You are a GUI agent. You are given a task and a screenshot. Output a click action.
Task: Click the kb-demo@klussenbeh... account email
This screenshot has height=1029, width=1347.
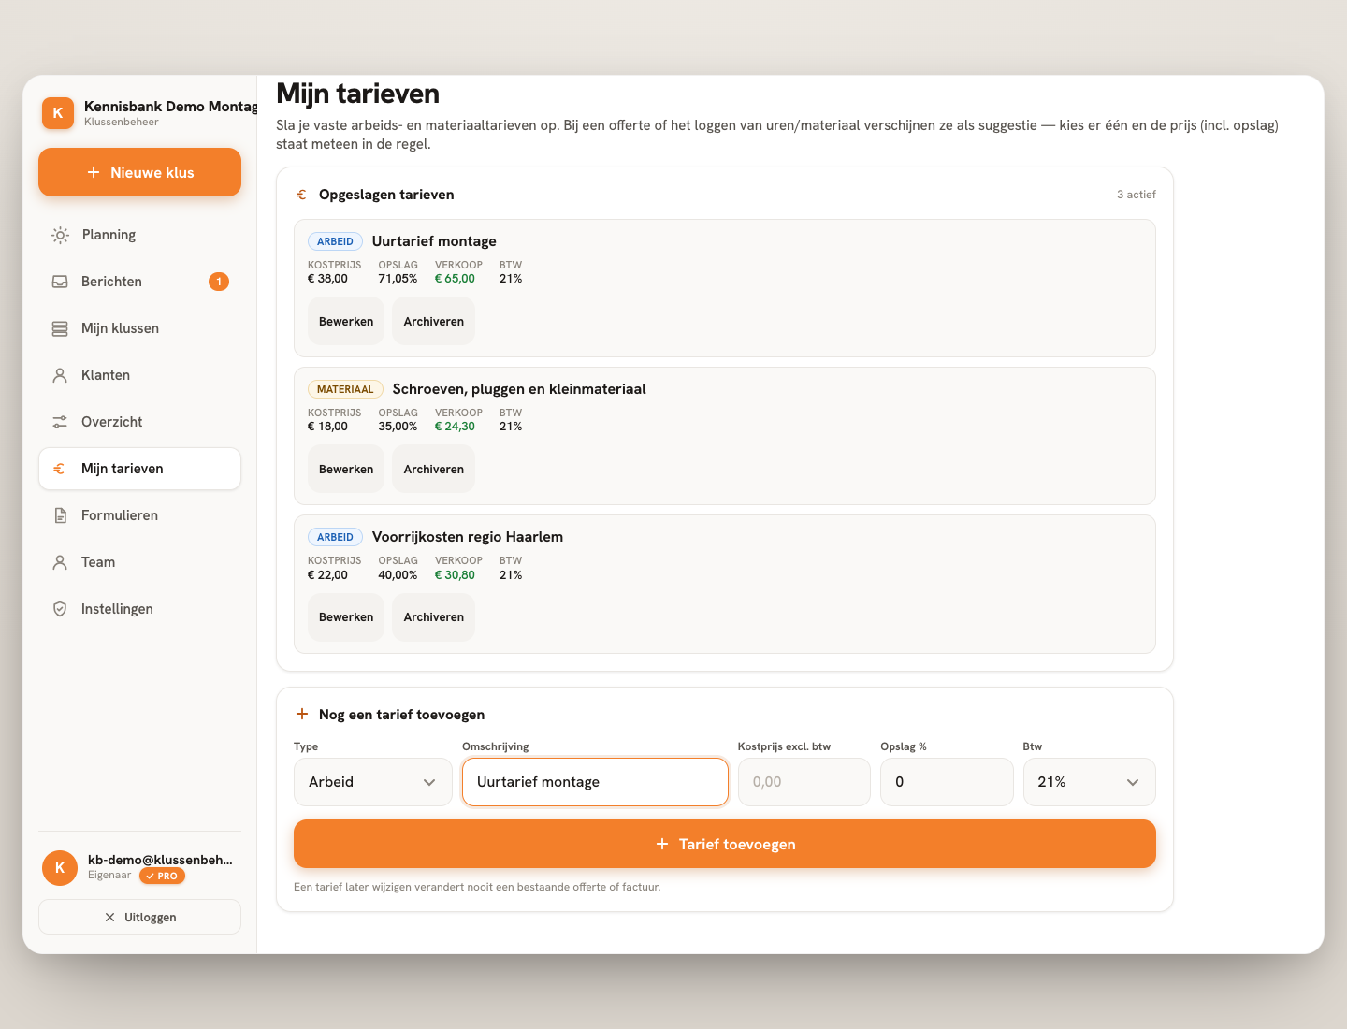(160, 860)
